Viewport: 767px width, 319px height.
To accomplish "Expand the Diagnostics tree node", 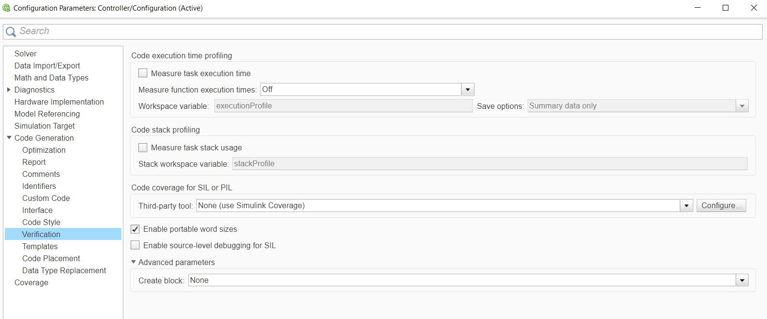I will click(x=9, y=90).
